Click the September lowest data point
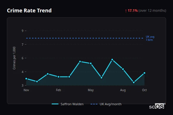This screenshot has height=115, width=173. 134,83
